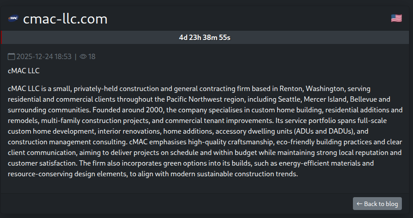Click the vertical bar separator after the date
The width and height of the screenshot is (413, 218).
(76, 56)
